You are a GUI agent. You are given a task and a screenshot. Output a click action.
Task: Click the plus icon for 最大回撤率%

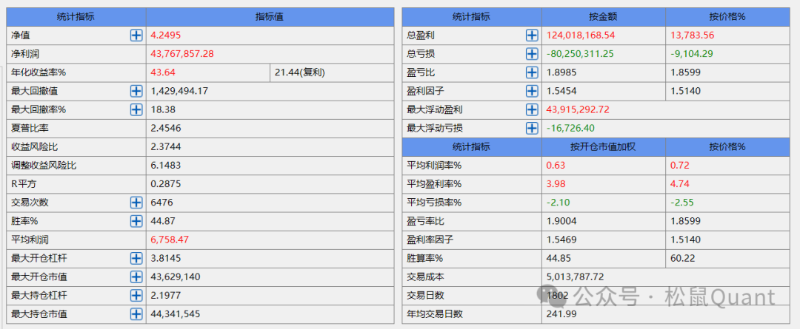[136, 109]
